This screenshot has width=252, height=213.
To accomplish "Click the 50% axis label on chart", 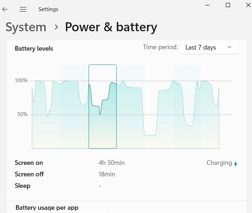I will click(x=22, y=114).
